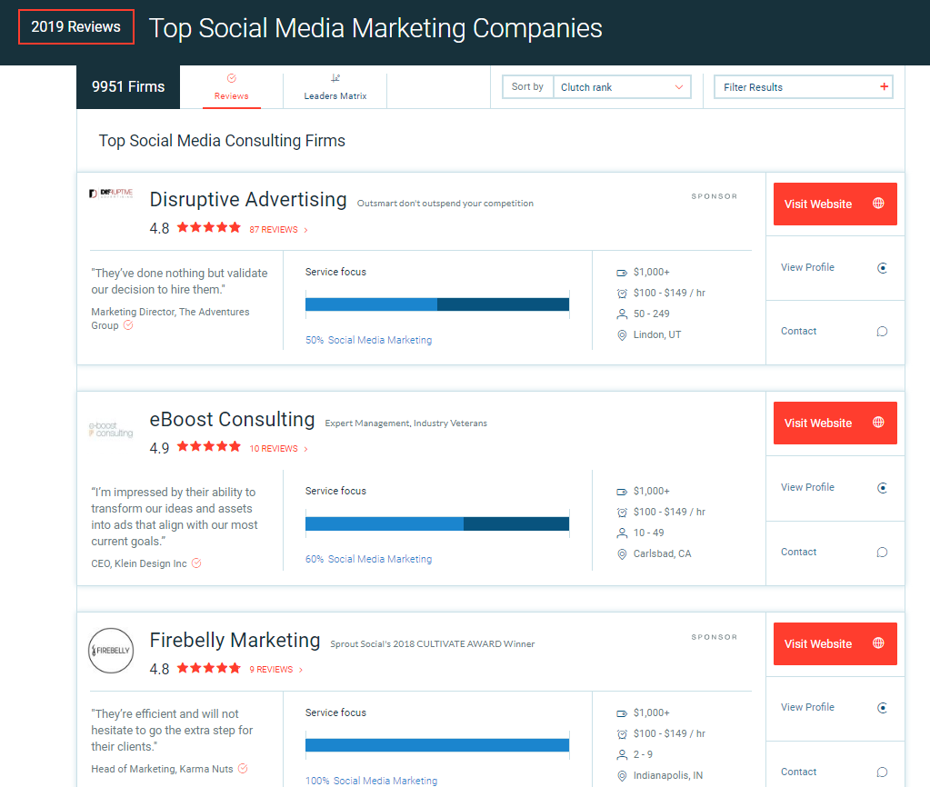Open the Reviews tab
Image resolution: width=930 pixels, height=787 pixels.
[231, 87]
